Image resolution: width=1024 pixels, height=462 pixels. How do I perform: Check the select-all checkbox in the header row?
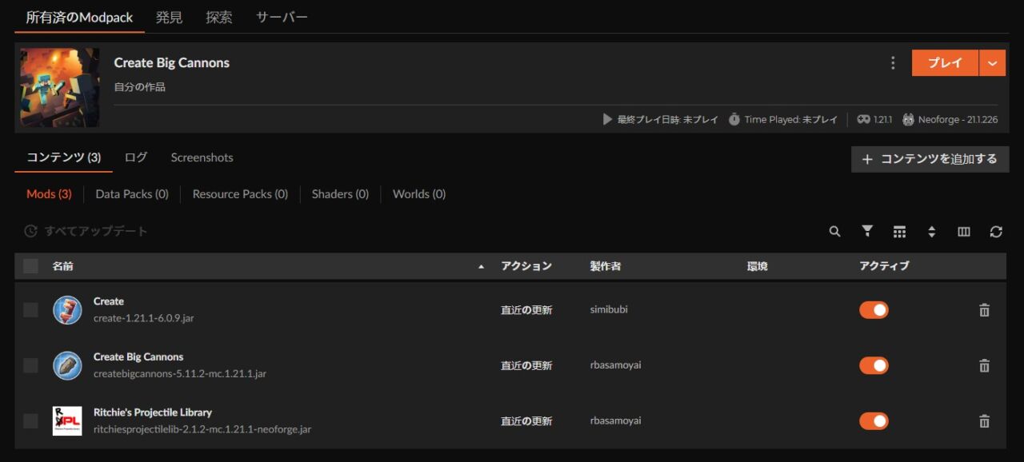point(30,265)
